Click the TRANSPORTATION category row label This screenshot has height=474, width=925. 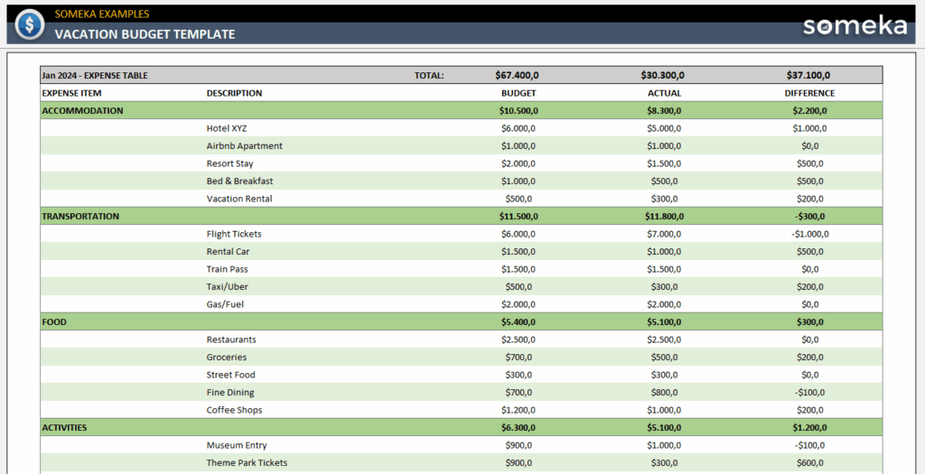click(80, 217)
